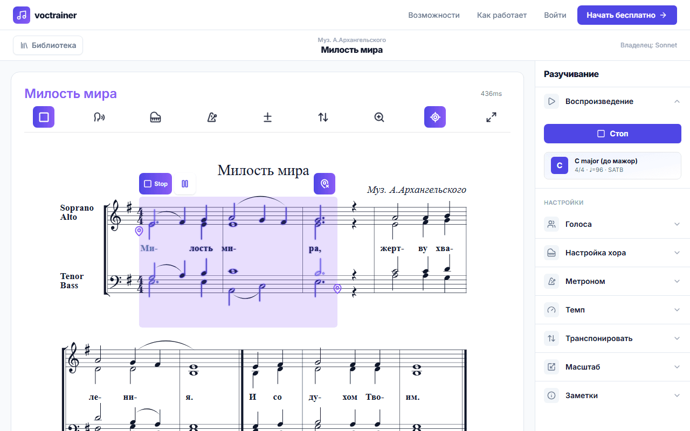Click the purple C key badge
Screen dimensions: 690x431
pos(560,165)
